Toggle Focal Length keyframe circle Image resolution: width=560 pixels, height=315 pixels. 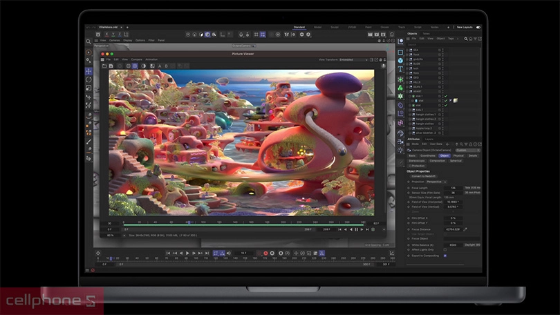click(x=409, y=188)
